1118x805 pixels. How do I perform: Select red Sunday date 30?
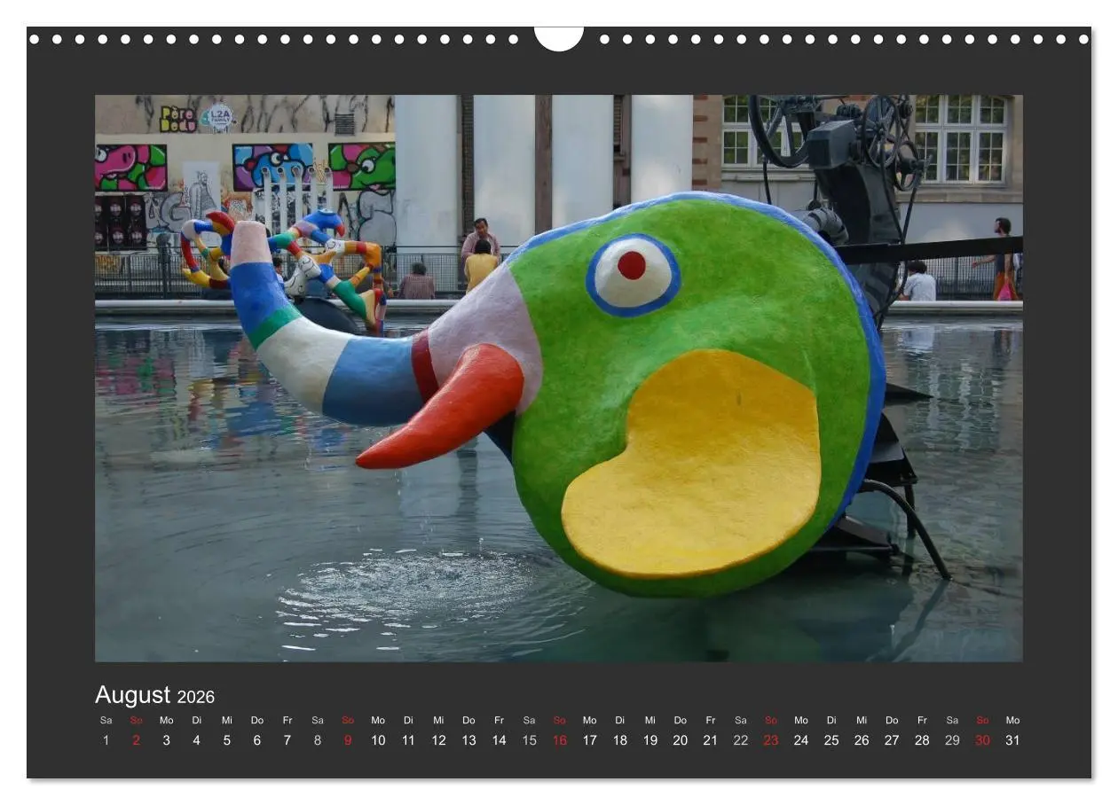tap(982, 740)
